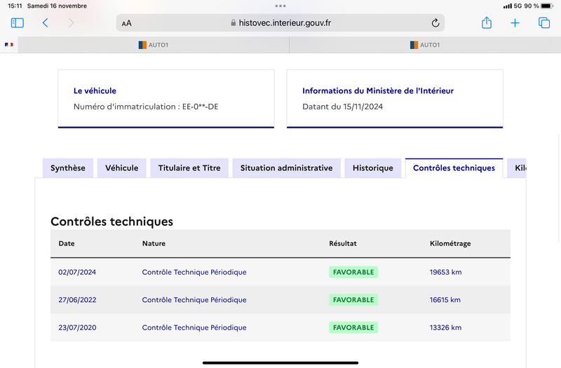Viewport: 561px width, 368px height.
Task: Open the AA reader settings
Action: [x=127, y=23]
